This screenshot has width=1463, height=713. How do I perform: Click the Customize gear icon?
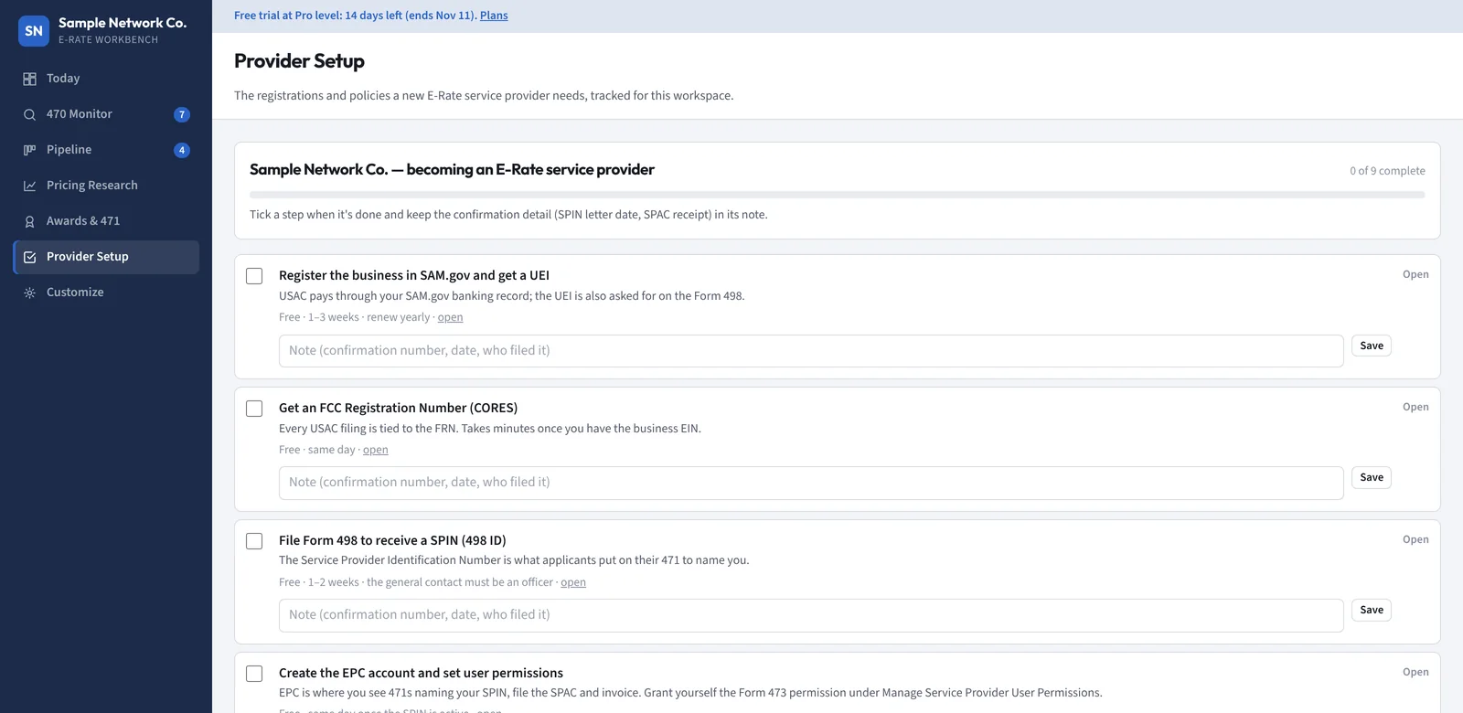click(29, 293)
